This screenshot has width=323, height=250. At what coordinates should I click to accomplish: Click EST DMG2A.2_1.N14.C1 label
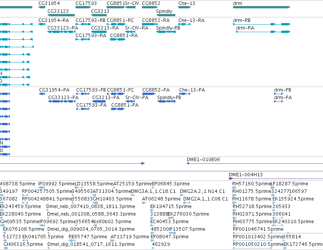pyautogui.click(x=202, y=191)
